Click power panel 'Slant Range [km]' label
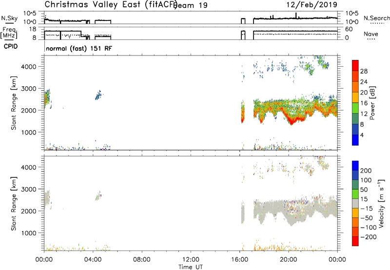The height and width of the screenshot is (270, 390). [14, 103]
